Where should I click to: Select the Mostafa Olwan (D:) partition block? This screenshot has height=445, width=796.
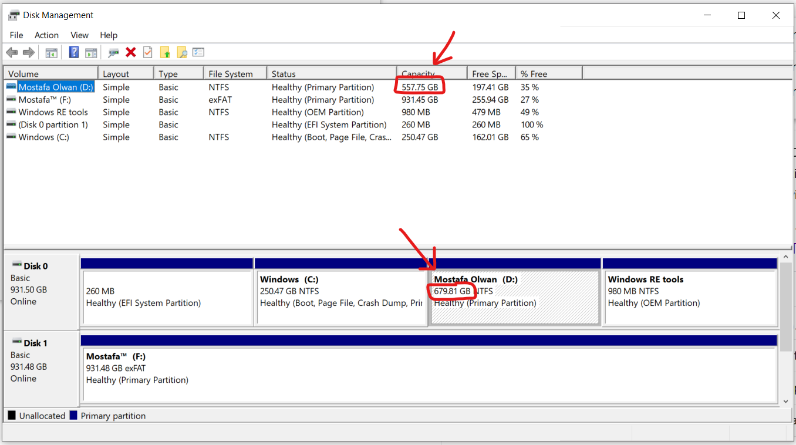point(515,297)
